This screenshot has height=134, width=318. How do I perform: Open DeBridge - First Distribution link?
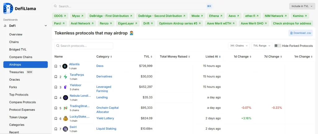111,16
